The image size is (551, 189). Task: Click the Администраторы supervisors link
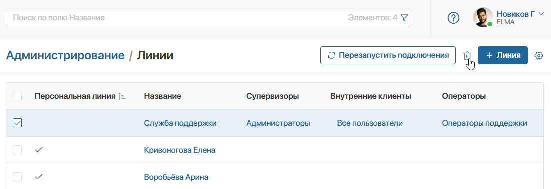pos(278,123)
